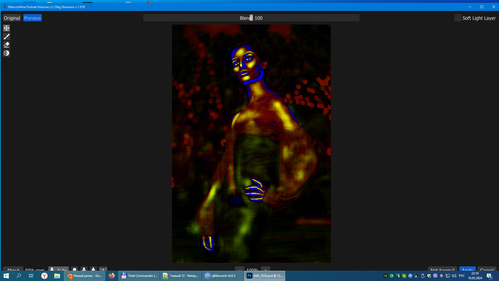The image size is (499, 281).
Task: Switch to Original view
Action: (12, 18)
